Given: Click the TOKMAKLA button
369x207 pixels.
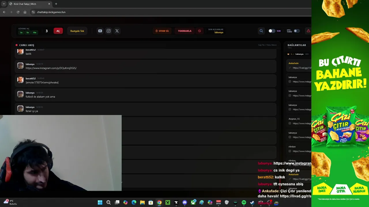Looking at the screenshot, I should [184, 31].
